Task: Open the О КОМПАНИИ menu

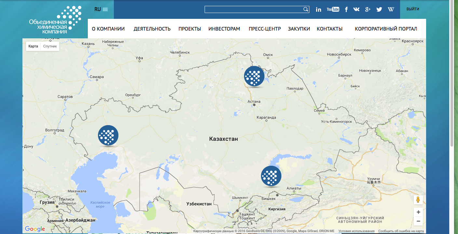Action: (x=108, y=29)
